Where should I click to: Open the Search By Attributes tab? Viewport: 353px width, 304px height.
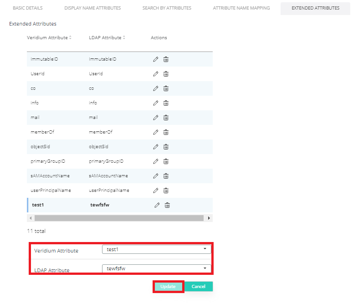click(167, 8)
